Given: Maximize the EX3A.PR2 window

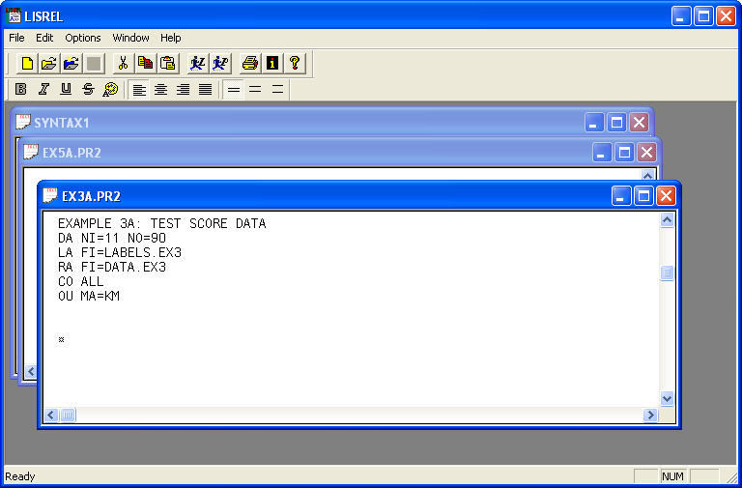Looking at the screenshot, I should (x=643, y=196).
